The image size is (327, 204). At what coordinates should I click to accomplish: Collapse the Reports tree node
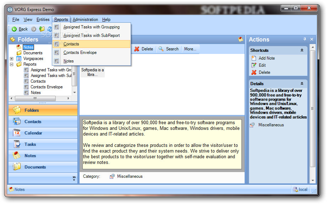(x=12, y=64)
